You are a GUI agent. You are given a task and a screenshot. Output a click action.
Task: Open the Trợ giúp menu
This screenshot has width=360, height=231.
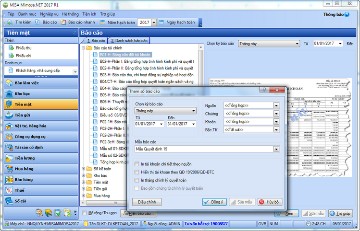click(x=108, y=14)
